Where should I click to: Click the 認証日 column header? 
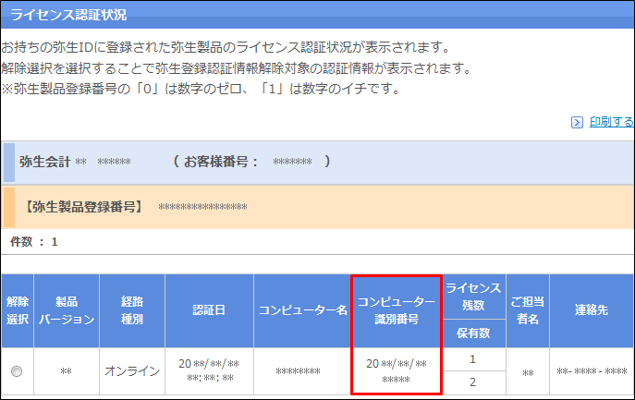pos(209,310)
